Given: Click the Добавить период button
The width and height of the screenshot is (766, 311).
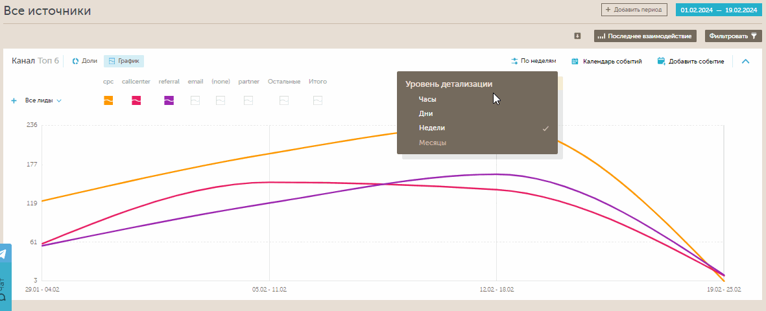Looking at the screenshot, I should (634, 10).
